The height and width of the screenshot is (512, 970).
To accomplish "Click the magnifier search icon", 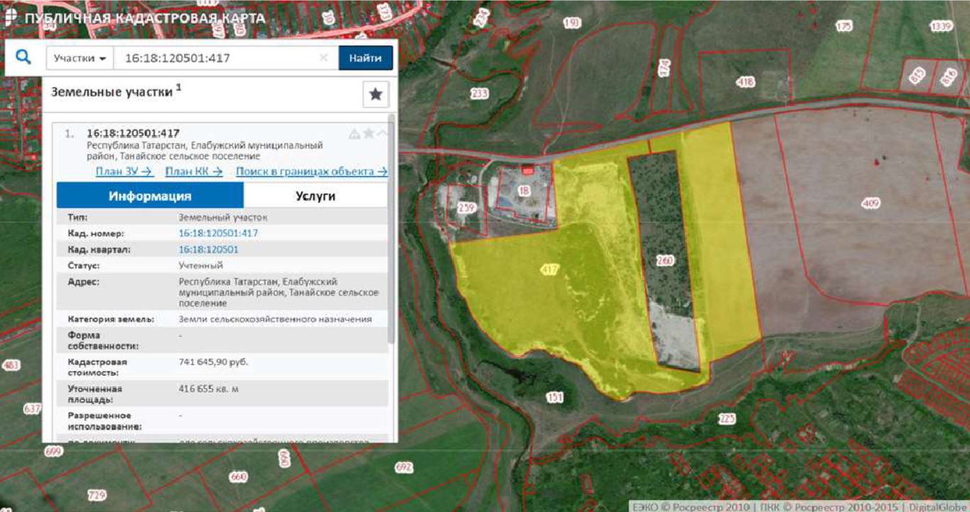I will (23, 58).
